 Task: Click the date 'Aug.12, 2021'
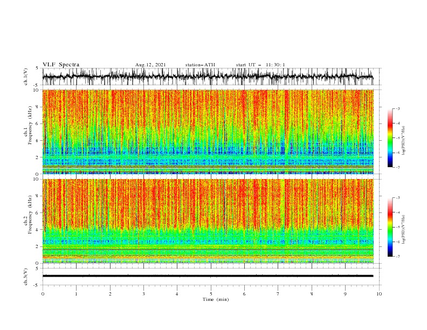150,65
